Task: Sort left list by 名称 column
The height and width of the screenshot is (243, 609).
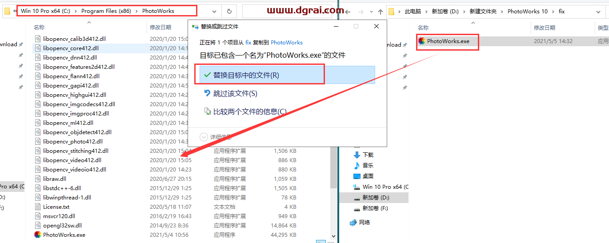Action: pyautogui.click(x=39, y=28)
